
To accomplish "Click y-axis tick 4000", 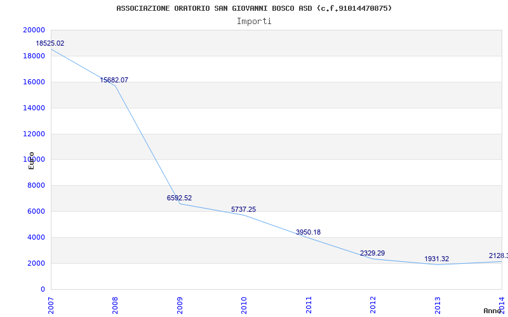I will pos(36,237).
